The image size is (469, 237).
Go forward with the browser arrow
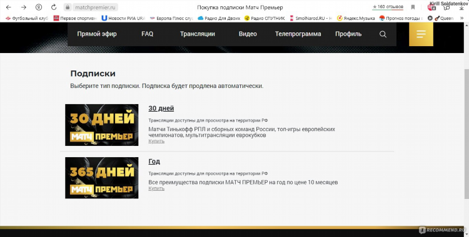24,7
